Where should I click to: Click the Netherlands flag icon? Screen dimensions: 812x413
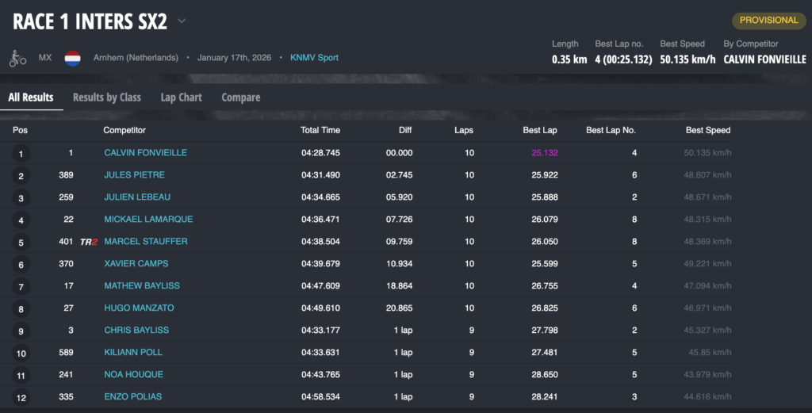tap(73, 59)
